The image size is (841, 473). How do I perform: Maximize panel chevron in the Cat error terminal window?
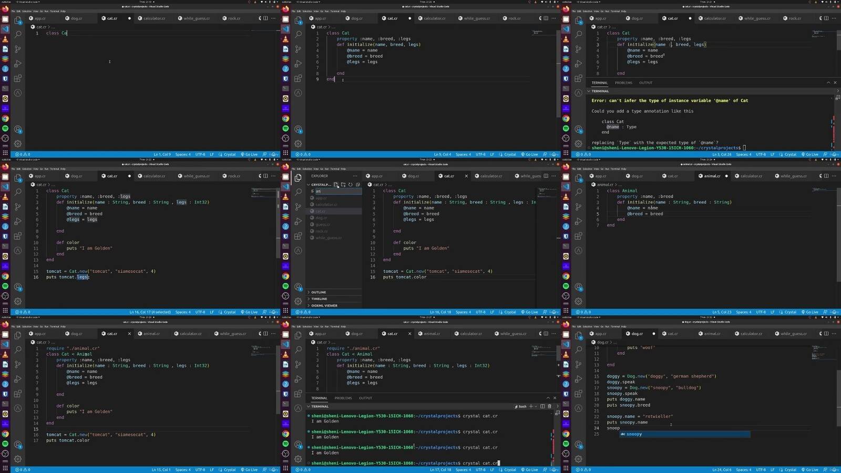[828, 83]
